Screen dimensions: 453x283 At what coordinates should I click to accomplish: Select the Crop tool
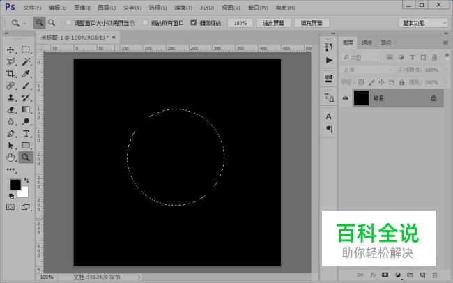(x=10, y=73)
